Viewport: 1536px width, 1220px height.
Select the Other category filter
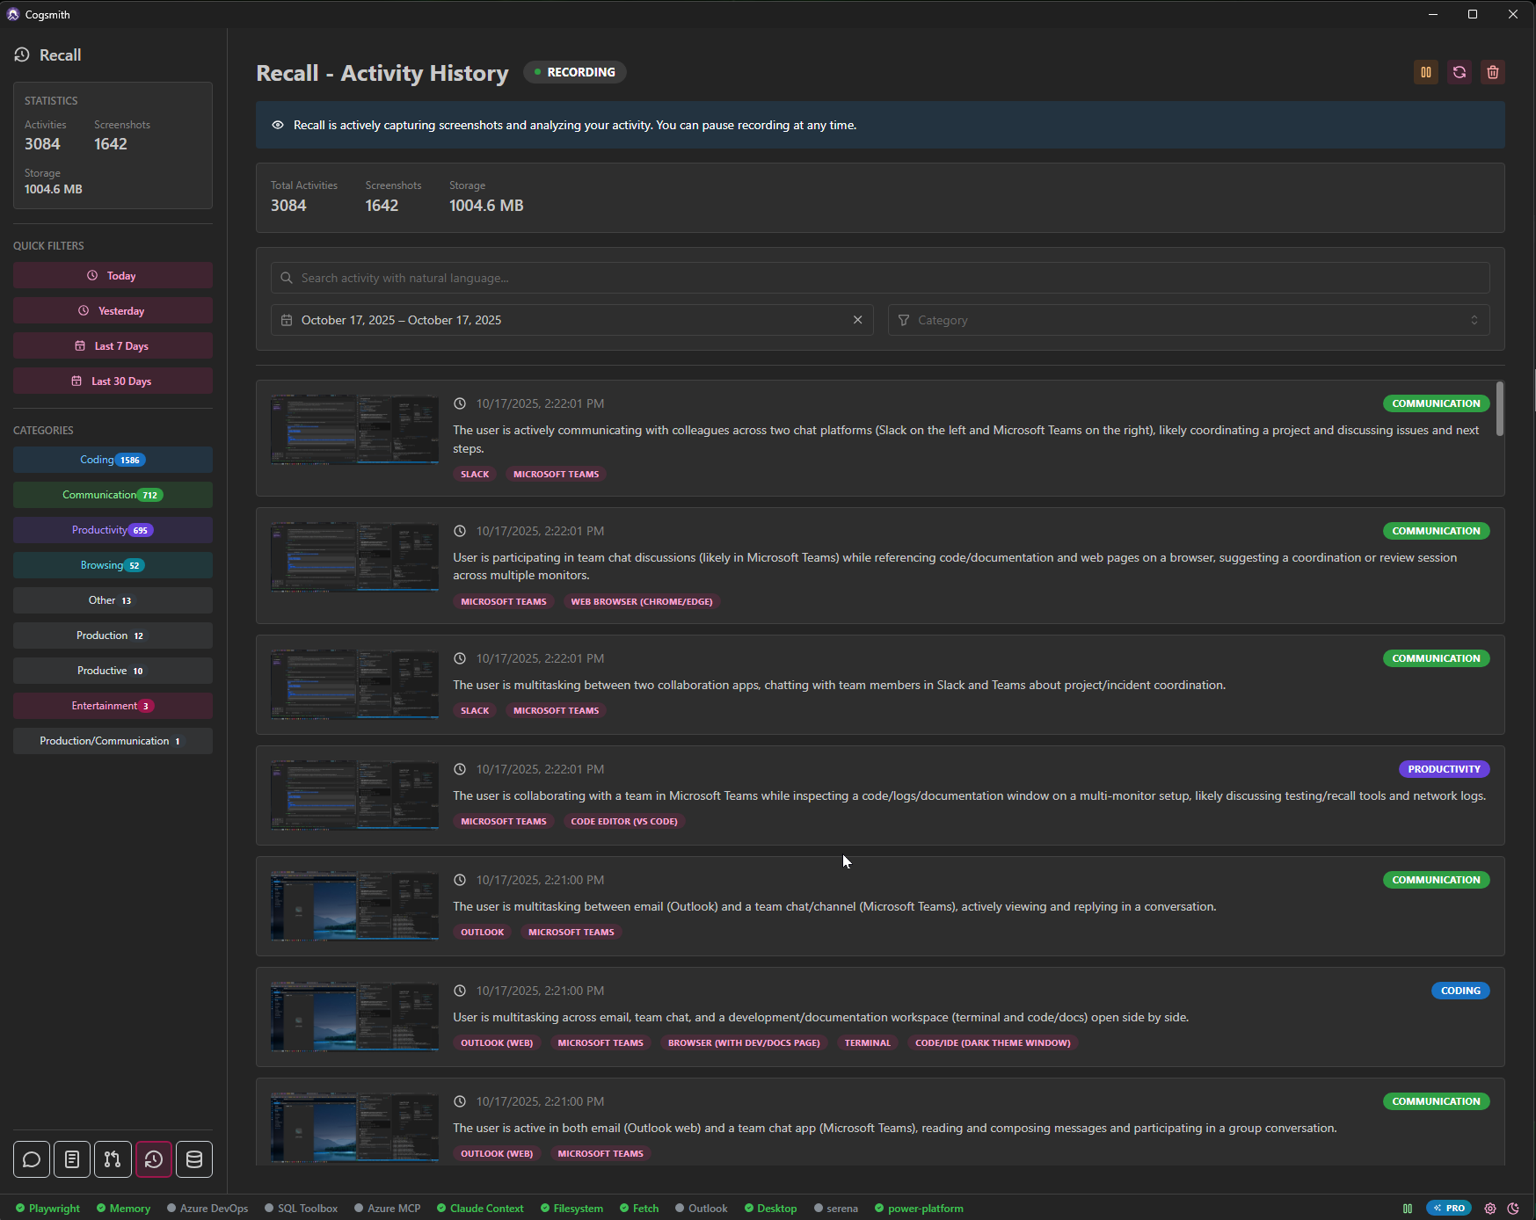tap(113, 600)
